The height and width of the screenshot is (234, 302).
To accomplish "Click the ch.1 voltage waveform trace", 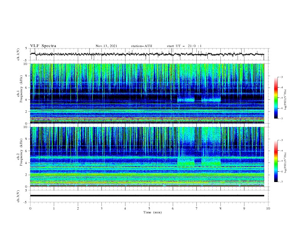I will tap(147, 54).
